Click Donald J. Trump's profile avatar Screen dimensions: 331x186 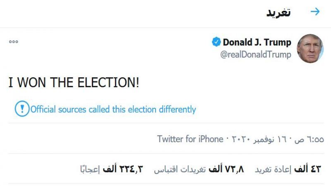pos(310,48)
